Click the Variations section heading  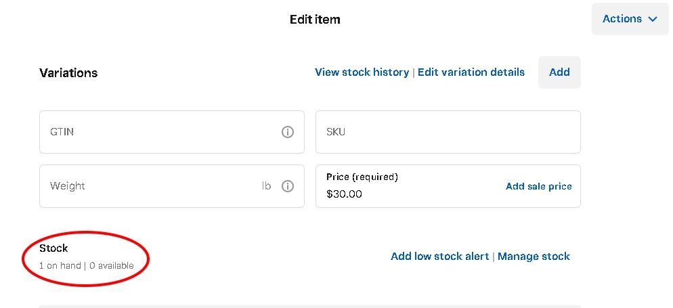[x=68, y=73]
